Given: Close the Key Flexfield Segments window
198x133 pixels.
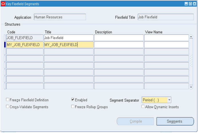Looking at the screenshot, I should tap(194, 4).
